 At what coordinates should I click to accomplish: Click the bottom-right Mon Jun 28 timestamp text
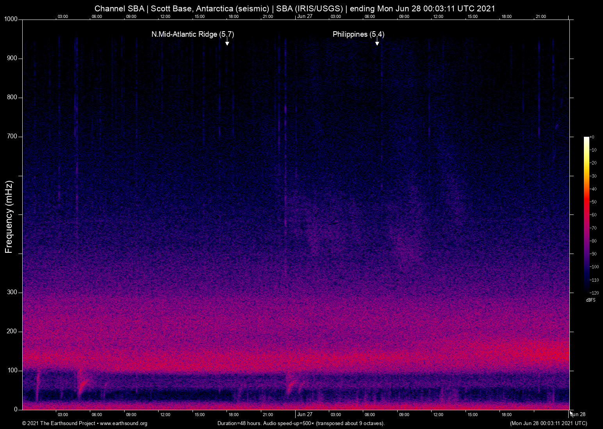[x=548, y=423]
